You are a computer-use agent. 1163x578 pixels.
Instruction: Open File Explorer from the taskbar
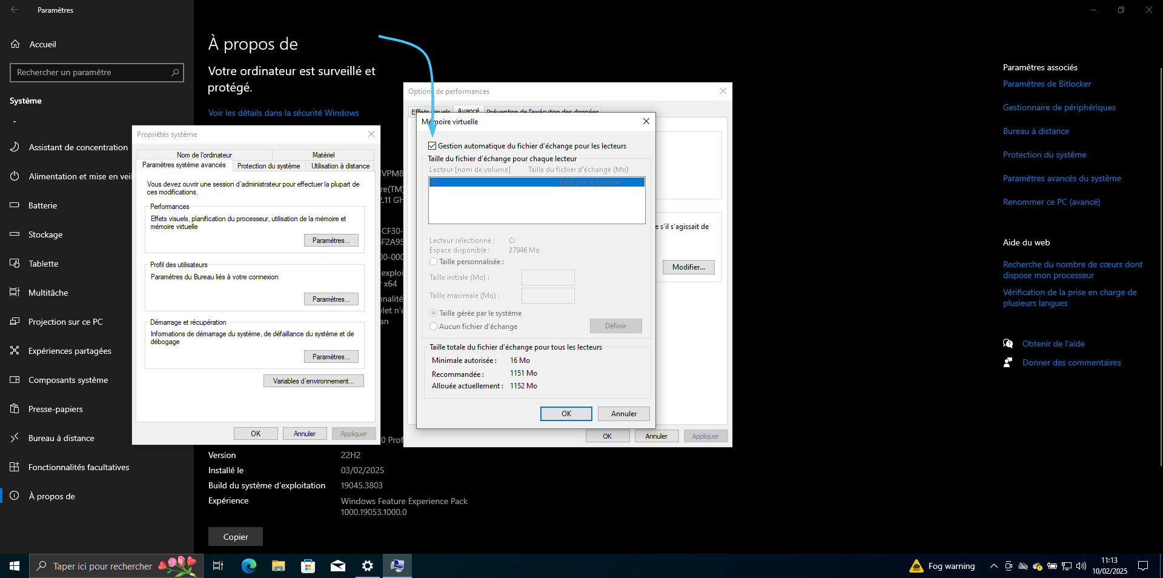tap(278, 566)
